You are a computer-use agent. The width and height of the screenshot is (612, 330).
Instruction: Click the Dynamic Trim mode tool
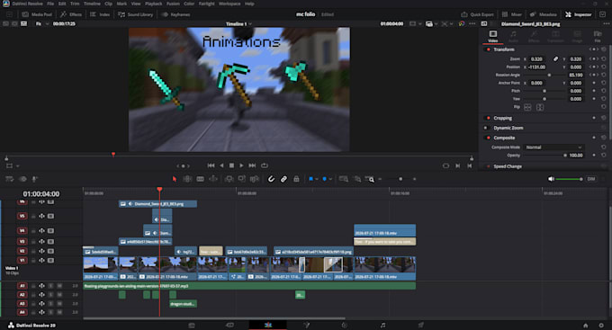coord(213,179)
